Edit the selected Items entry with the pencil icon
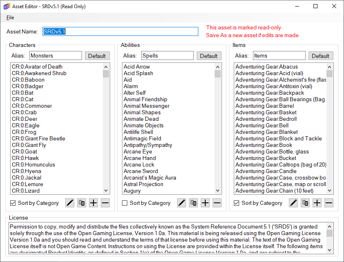The width and height of the screenshot is (344, 262). pos(293,203)
